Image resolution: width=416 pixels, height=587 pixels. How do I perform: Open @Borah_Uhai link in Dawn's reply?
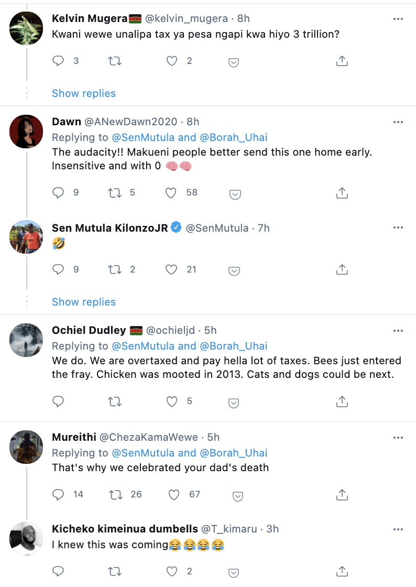pos(234,137)
